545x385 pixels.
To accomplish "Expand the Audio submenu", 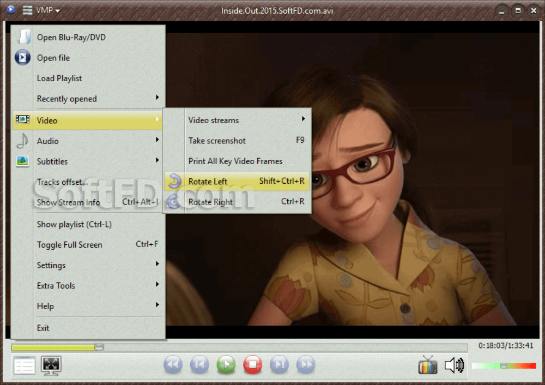I will (x=157, y=140).
